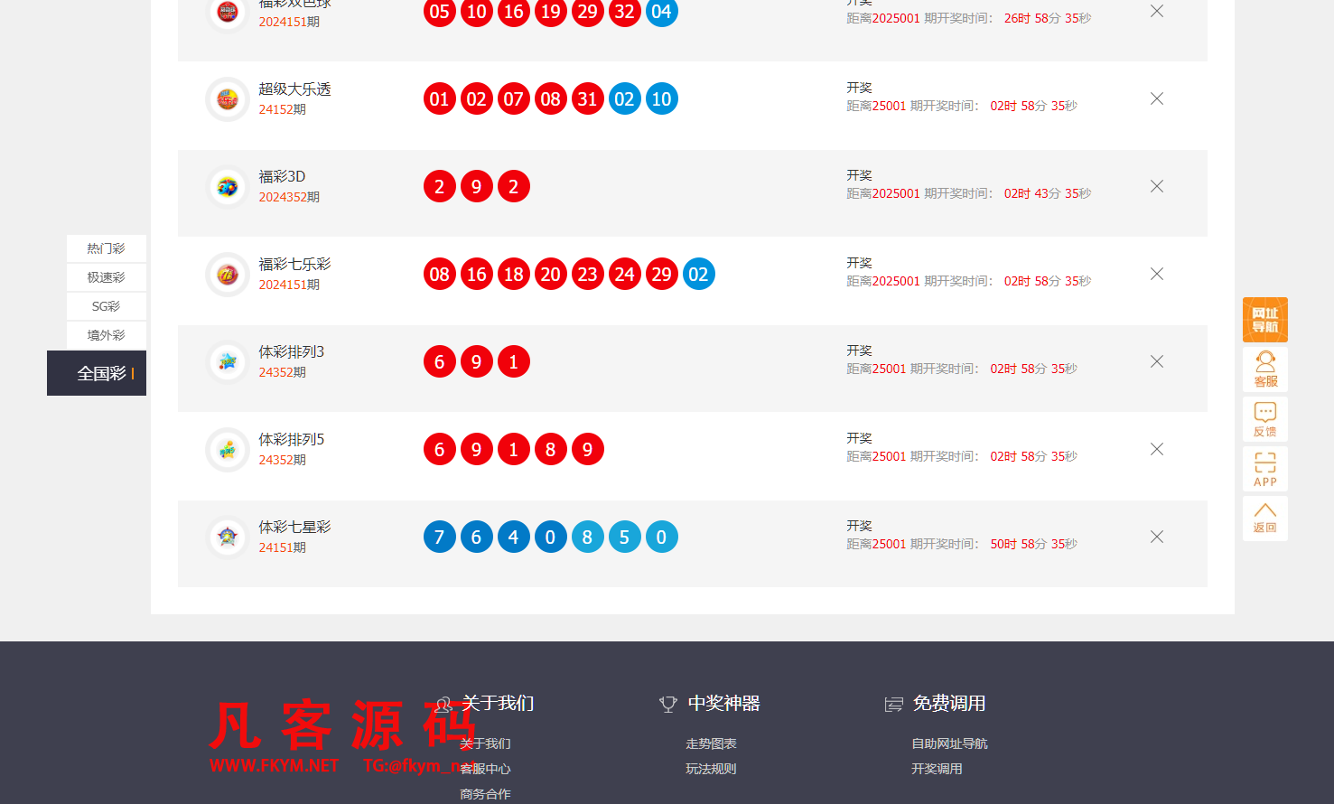Viewport: 1334px width, 804px height.
Task: Click the 超级大乐透 lottery logo icon
Action: tap(227, 98)
